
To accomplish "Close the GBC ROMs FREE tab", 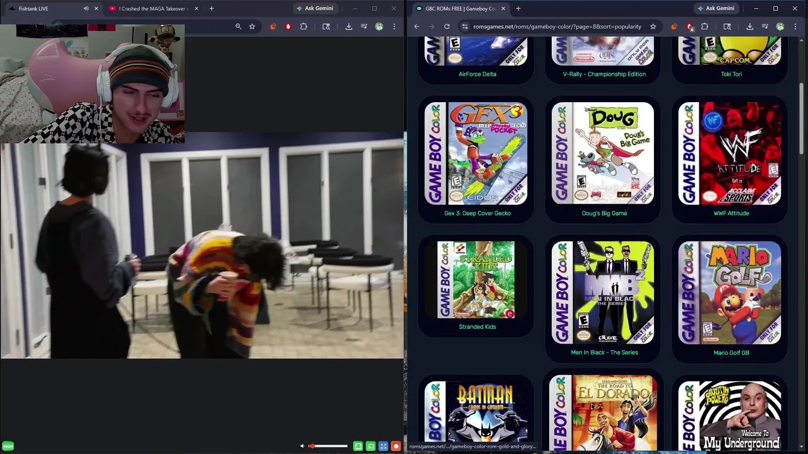I will click(503, 8).
